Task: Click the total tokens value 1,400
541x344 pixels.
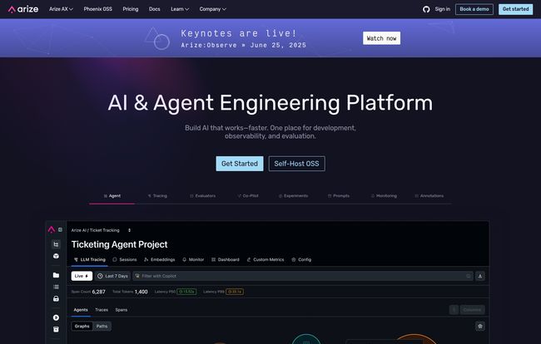Action: [x=141, y=292]
